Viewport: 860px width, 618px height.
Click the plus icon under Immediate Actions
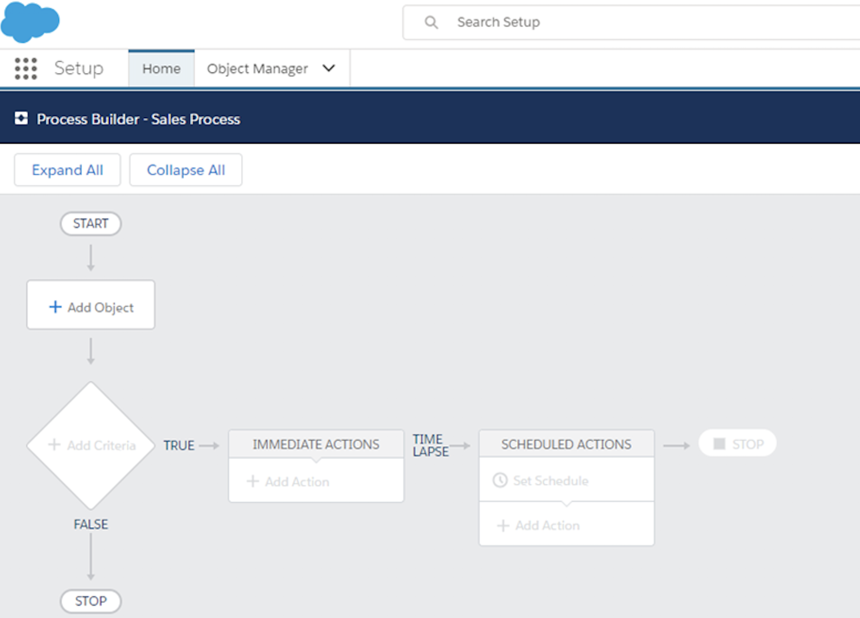pyautogui.click(x=253, y=481)
